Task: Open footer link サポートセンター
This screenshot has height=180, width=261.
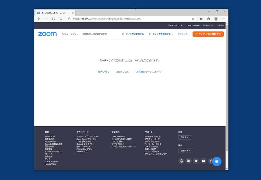Action: [152, 142]
